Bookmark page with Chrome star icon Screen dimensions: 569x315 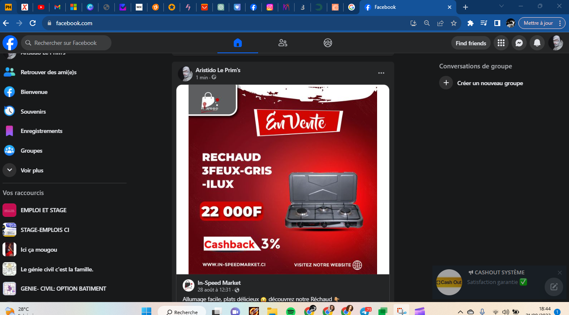coord(453,23)
